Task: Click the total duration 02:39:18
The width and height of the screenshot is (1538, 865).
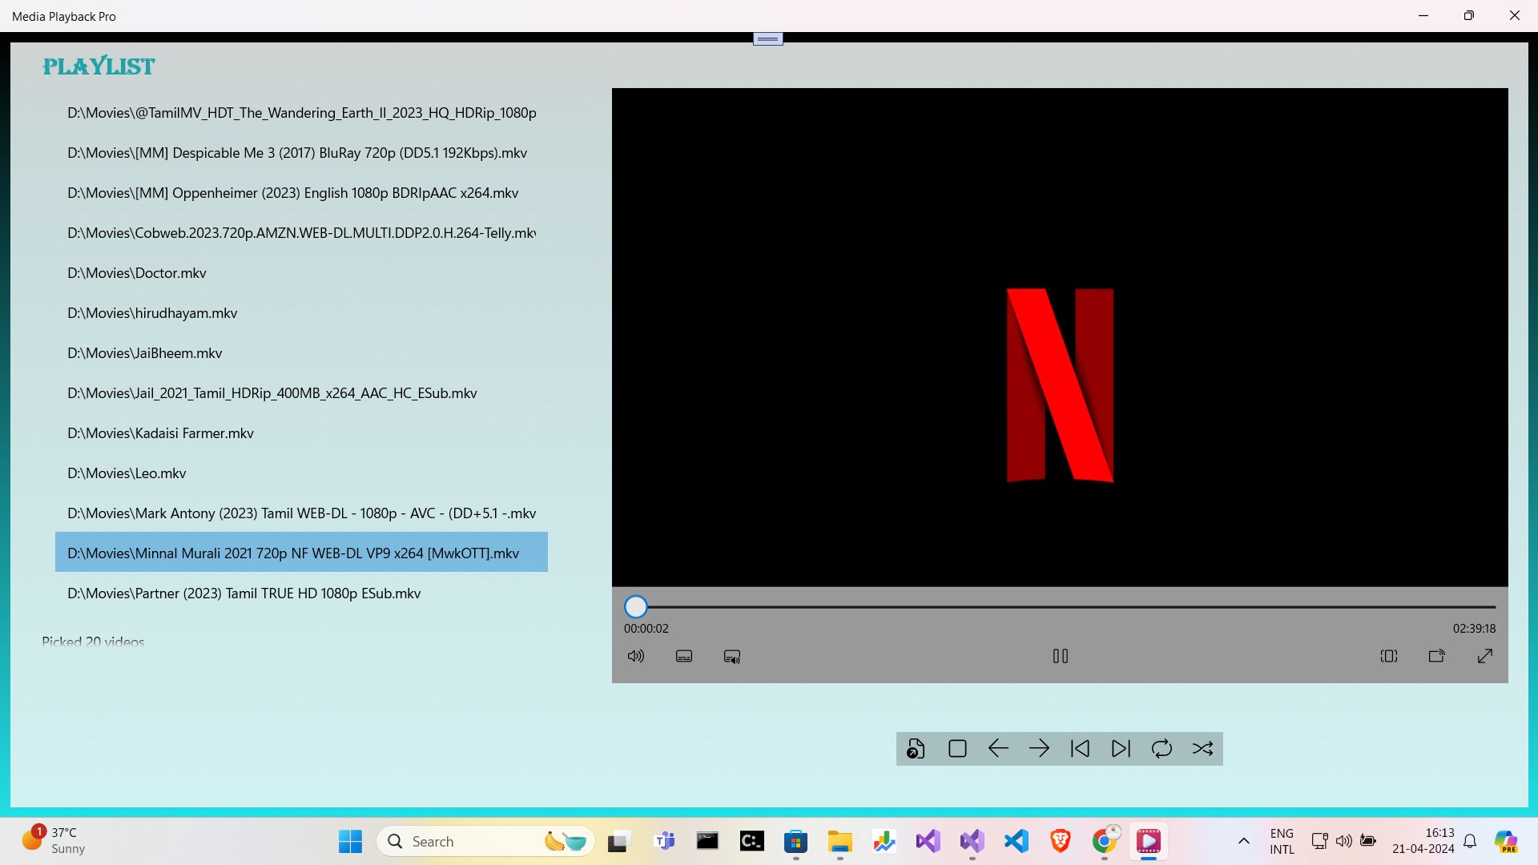Action: 1474,629
